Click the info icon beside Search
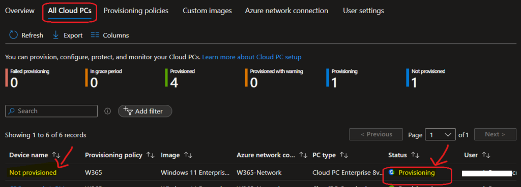The height and width of the screenshot is (187, 521). pyautogui.click(x=107, y=111)
